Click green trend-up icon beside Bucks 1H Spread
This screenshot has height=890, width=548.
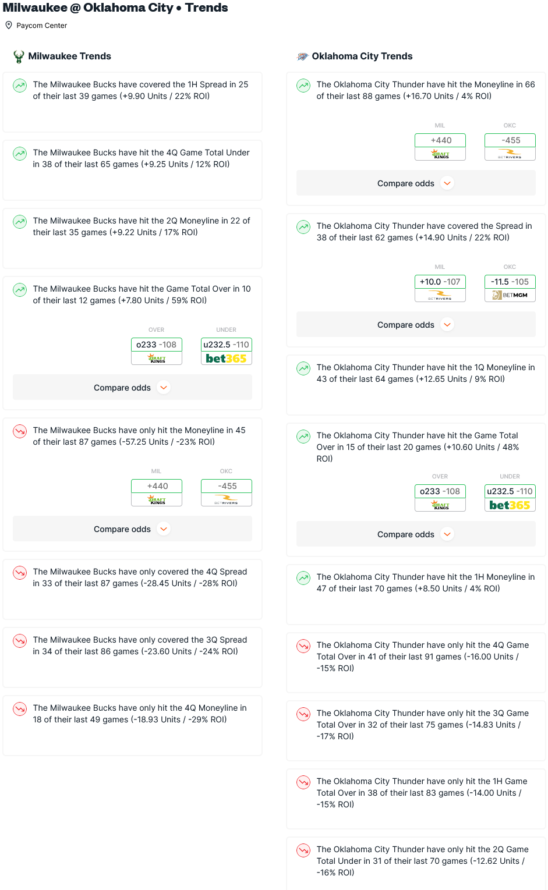(20, 86)
